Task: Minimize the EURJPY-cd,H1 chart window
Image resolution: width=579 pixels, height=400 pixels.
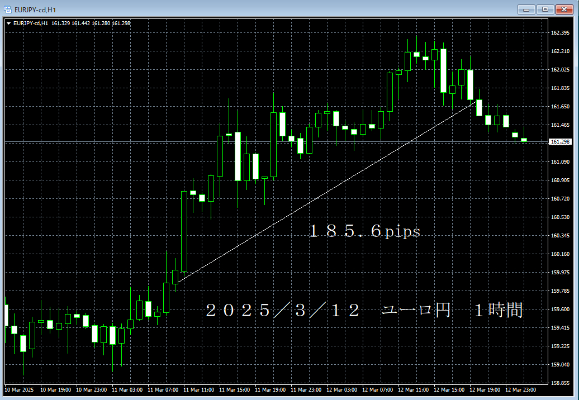Action: pyautogui.click(x=526, y=9)
